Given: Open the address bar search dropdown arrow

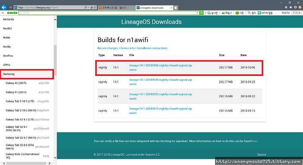Looking at the screenshot, I should (x=88, y=8).
